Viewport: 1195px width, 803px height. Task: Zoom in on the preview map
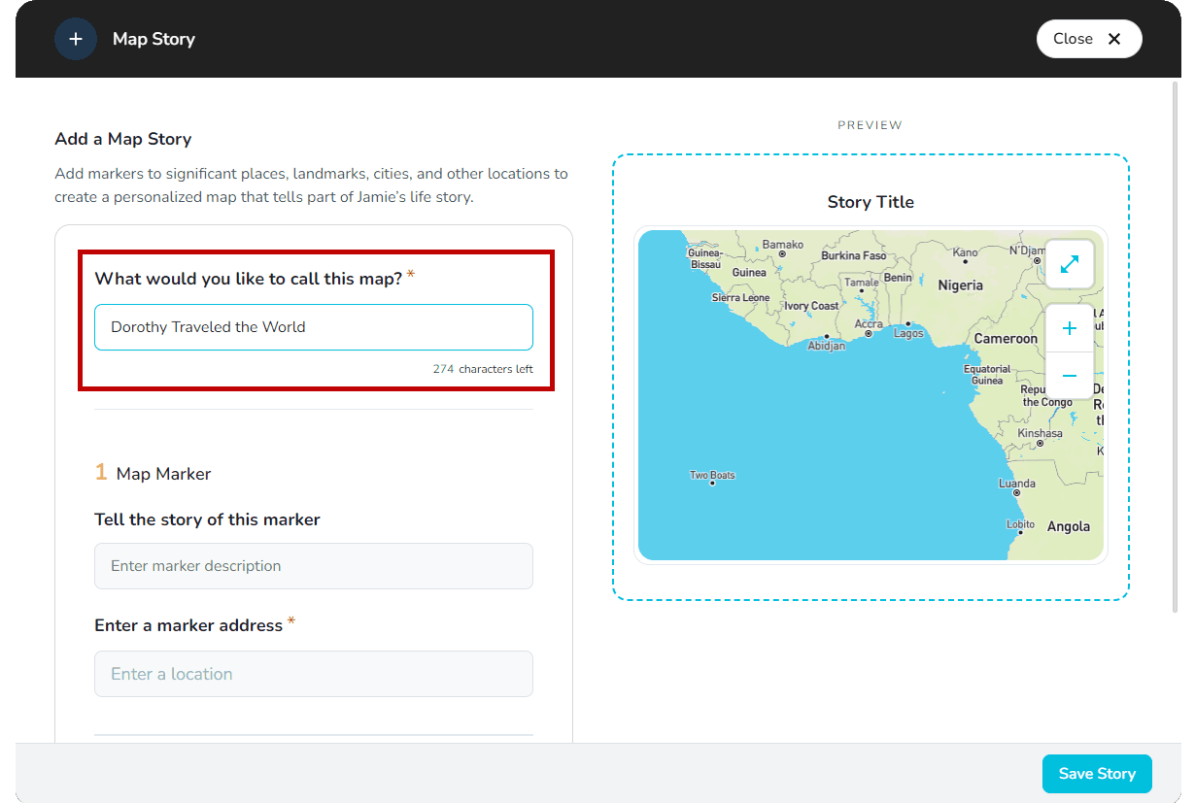pos(1070,329)
